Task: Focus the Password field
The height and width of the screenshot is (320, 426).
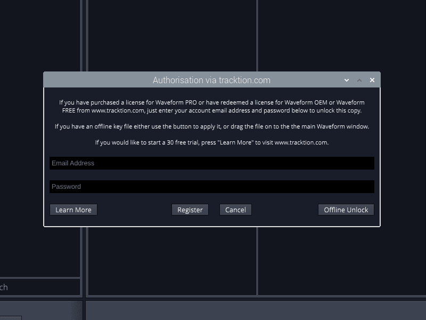Action: (211, 186)
